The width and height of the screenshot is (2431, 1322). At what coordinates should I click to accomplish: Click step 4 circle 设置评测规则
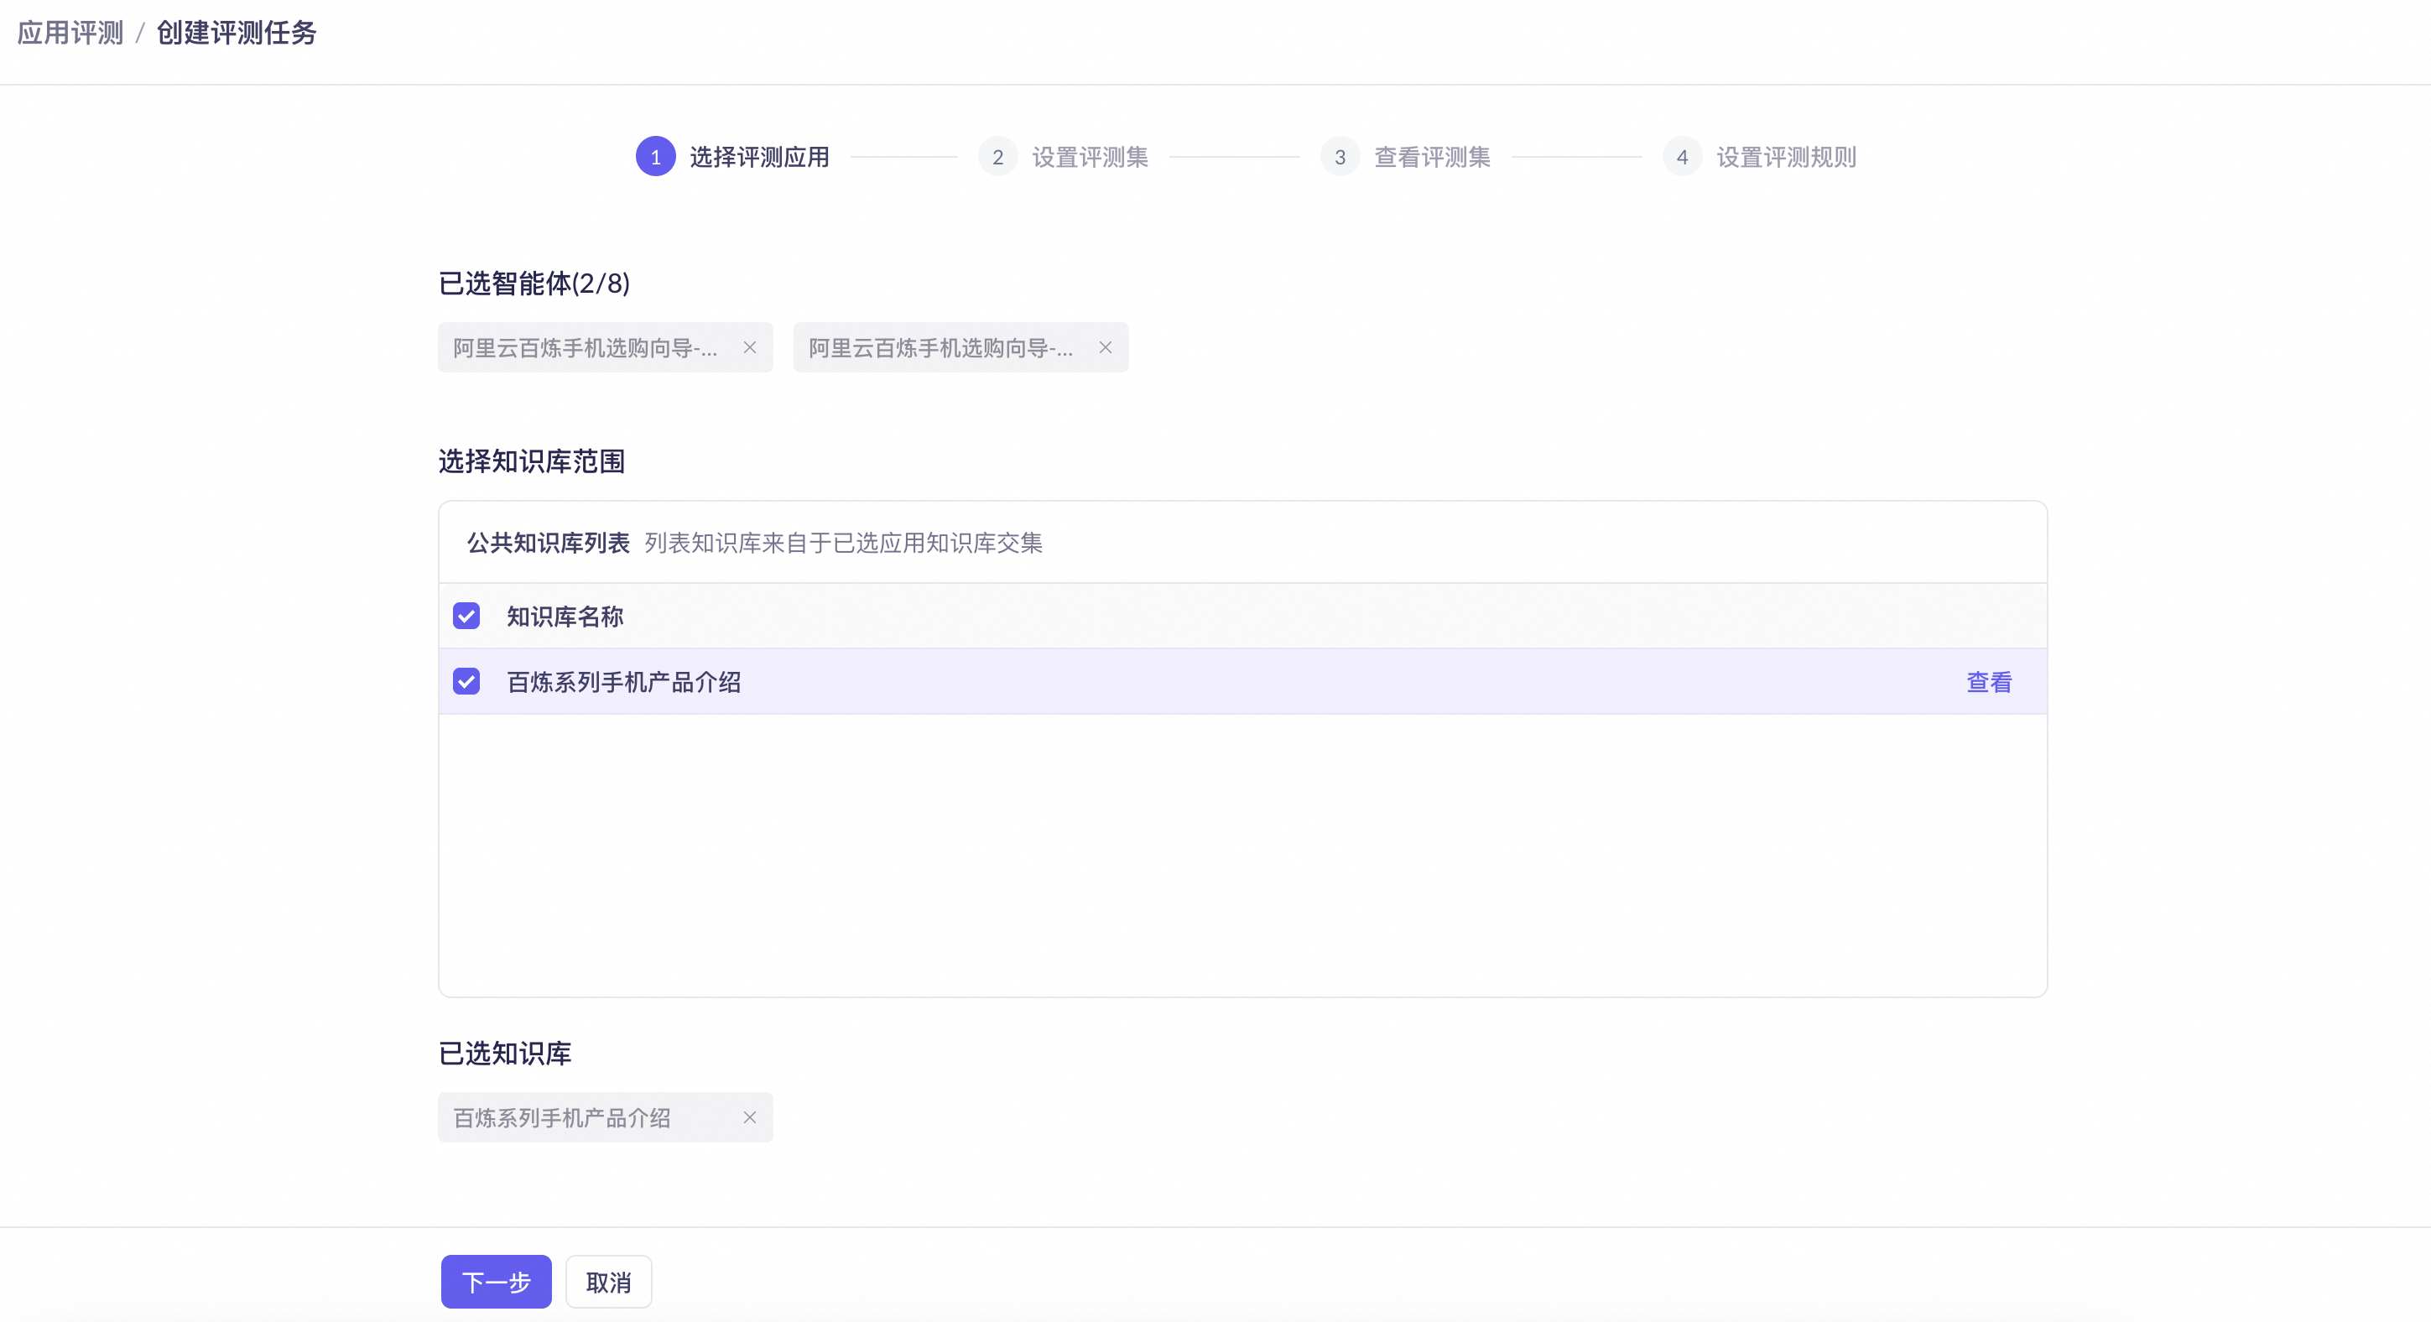click(1682, 157)
